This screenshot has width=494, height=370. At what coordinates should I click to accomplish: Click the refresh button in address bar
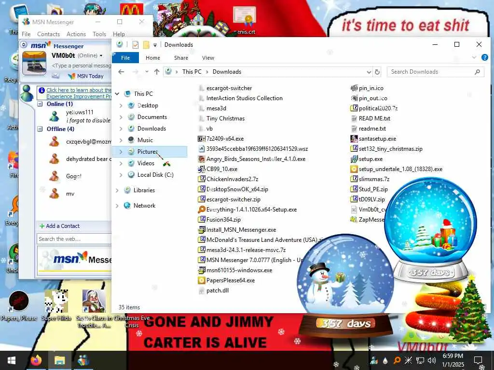click(377, 72)
